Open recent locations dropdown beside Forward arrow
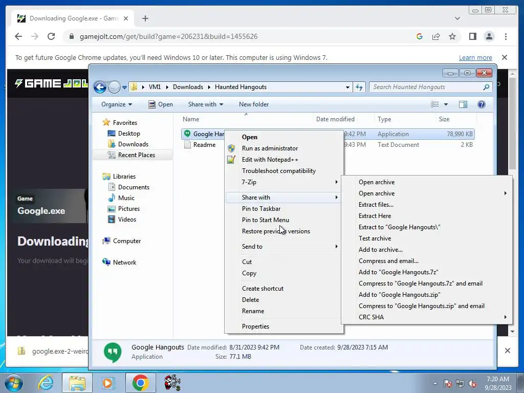The height and width of the screenshot is (393, 524). tap(124, 87)
